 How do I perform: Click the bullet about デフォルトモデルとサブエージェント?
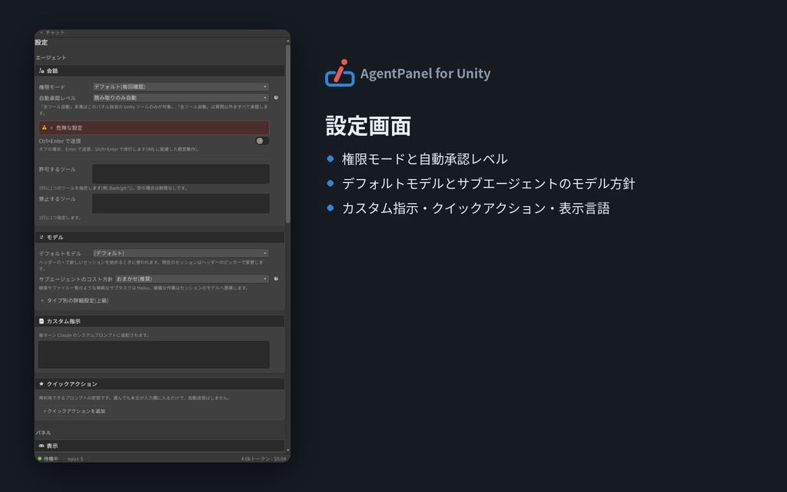coord(488,184)
